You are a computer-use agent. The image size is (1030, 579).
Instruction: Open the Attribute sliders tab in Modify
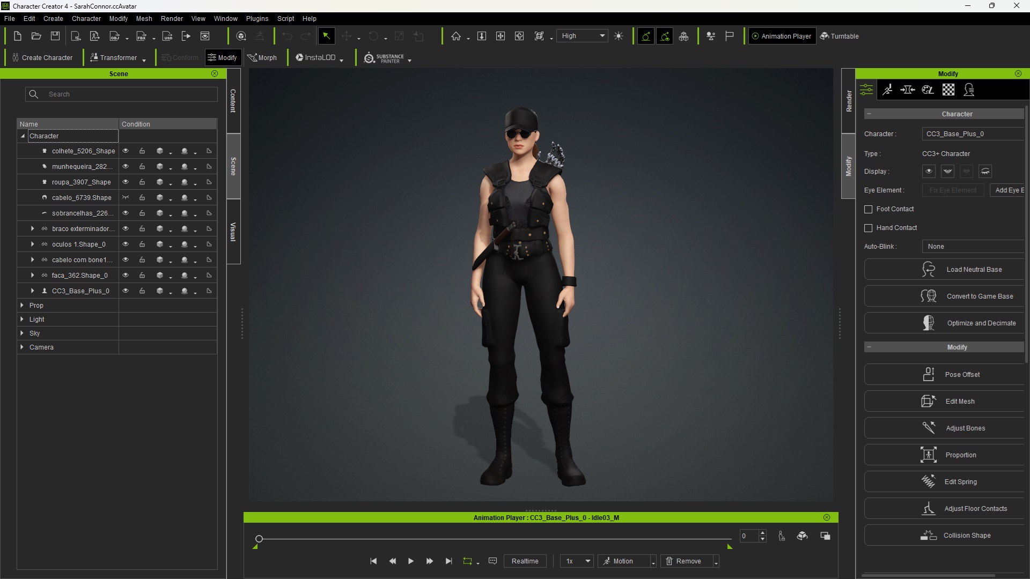click(866, 90)
